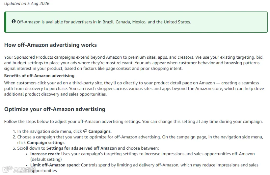Click the 'Benefits of off-Amazon advertising' subheading
This screenshot has width=270, height=175.
39,76
